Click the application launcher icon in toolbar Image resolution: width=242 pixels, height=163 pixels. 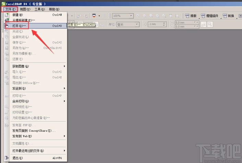(94, 15)
